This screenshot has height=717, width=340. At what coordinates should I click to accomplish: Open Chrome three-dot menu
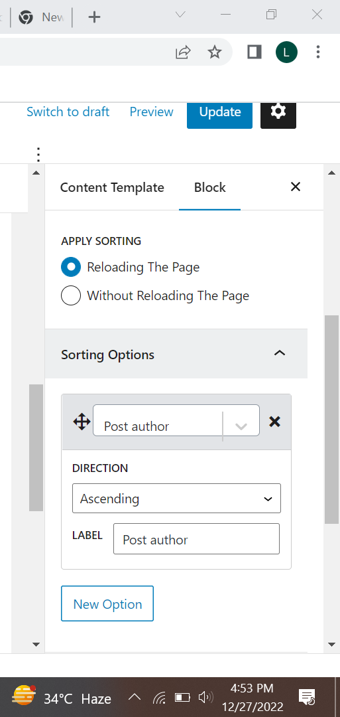click(318, 52)
